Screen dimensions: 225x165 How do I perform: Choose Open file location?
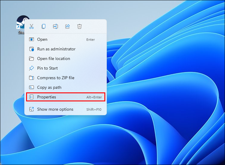[x=66, y=59]
